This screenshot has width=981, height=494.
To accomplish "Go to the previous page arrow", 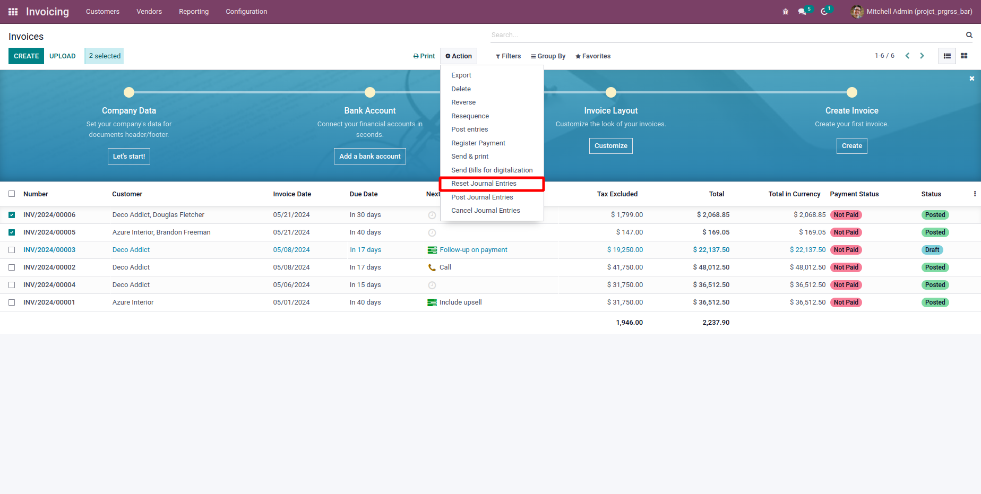I will [908, 56].
